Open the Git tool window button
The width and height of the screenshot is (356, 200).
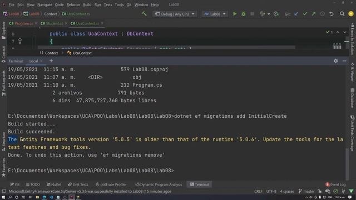[x=15, y=184]
